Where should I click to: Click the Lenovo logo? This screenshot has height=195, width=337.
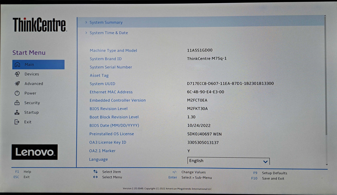(x=35, y=152)
